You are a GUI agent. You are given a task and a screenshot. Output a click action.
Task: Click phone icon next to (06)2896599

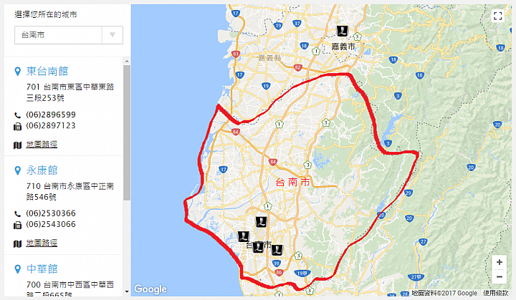pyautogui.click(x=17, y=115)
